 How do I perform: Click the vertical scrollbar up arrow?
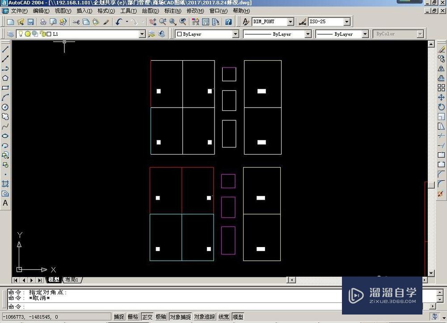431,44
